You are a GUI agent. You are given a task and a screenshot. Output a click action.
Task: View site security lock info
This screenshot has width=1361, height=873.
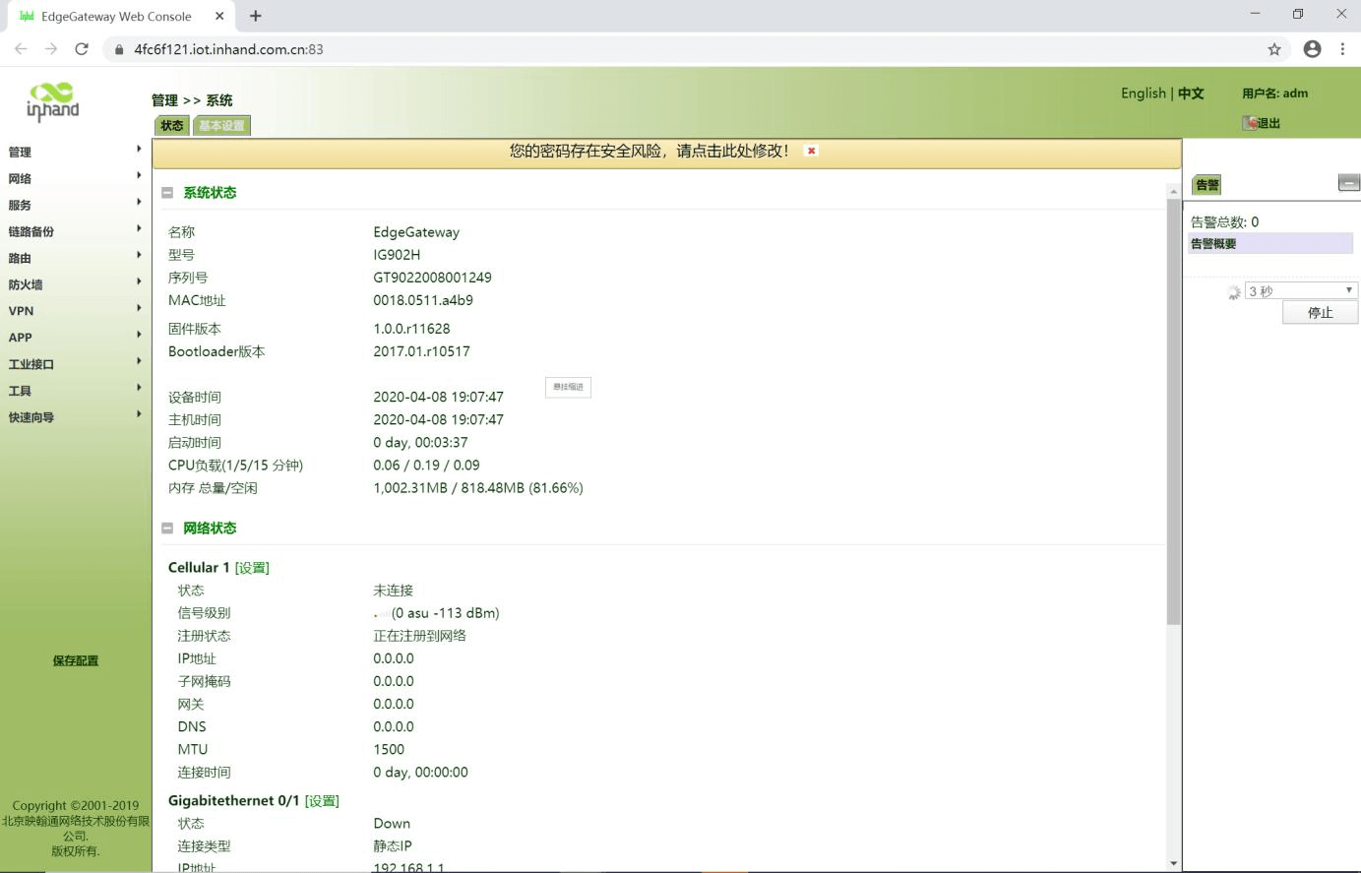click(119, 49)
